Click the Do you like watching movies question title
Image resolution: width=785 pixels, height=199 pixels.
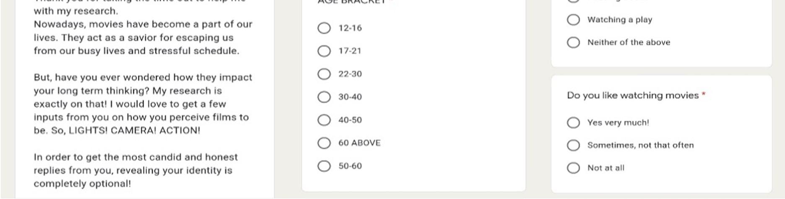click(x=633, y=95)
